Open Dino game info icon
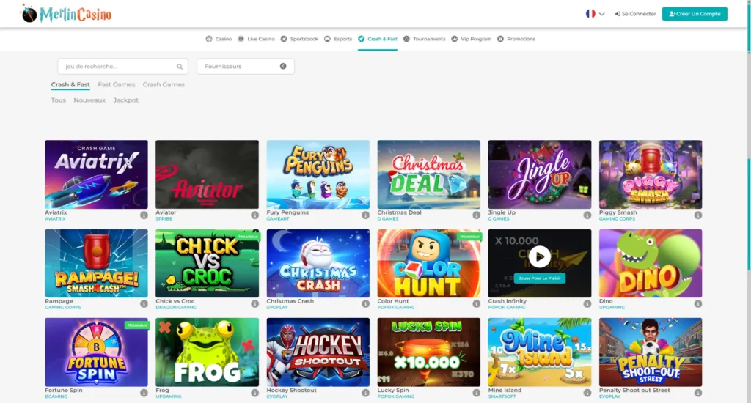The height and width of the screenshot is (403, 751). point(698,304)
